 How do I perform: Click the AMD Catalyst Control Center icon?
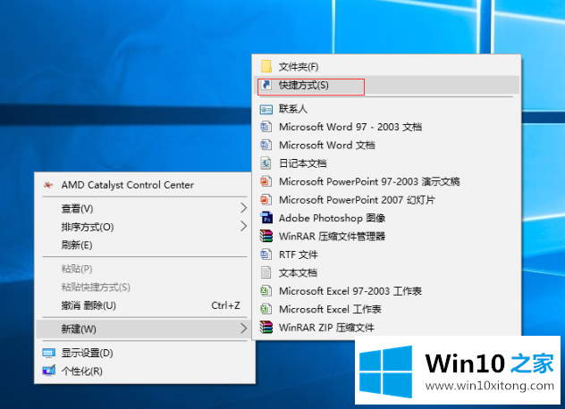pos(47,185)
